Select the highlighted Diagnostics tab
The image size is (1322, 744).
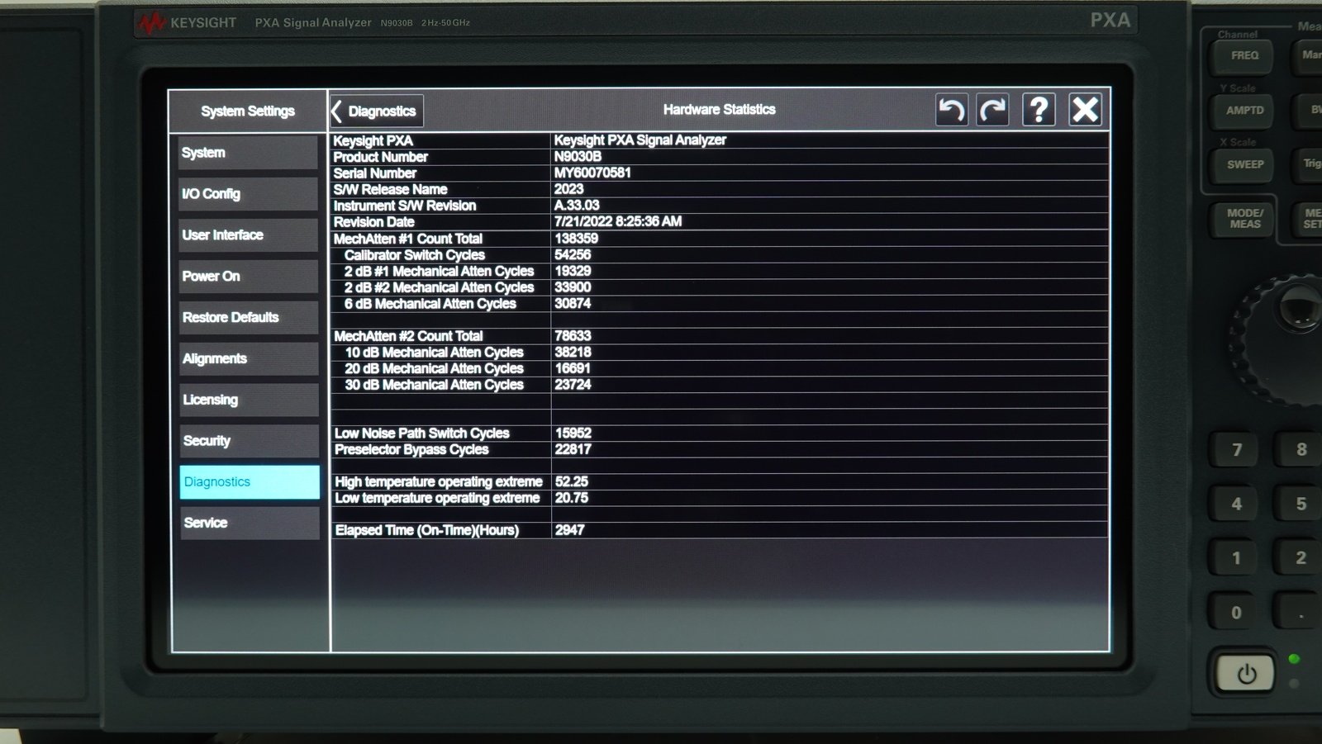pos(250,482)
